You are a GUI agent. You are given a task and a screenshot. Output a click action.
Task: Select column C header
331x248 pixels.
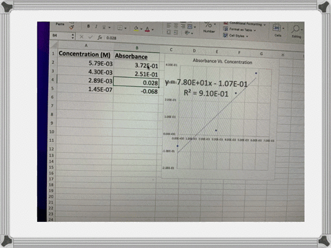[x=171, y=50]
